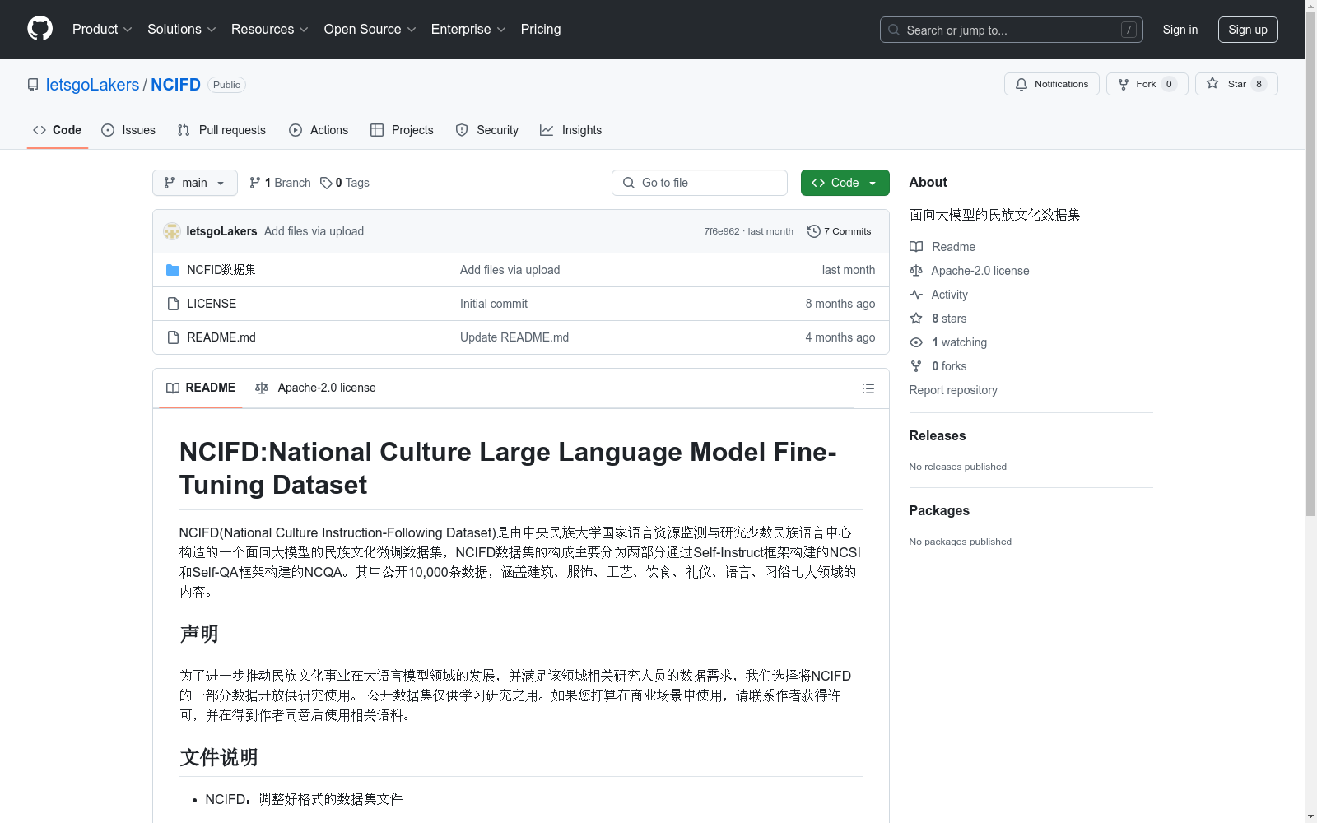Switch to the Insights tab
This screenshot has width=1317, height=823.
tap(571, 130)
